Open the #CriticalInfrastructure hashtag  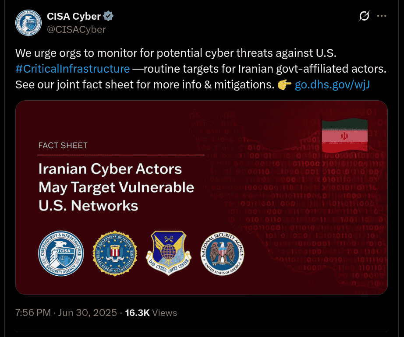pos(72,69)
